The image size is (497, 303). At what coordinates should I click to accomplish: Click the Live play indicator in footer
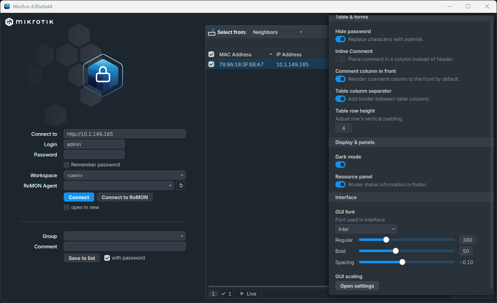(x=242, y=294)
